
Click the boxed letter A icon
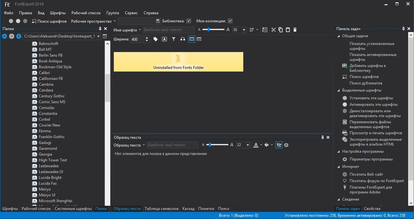pos(164,39)
